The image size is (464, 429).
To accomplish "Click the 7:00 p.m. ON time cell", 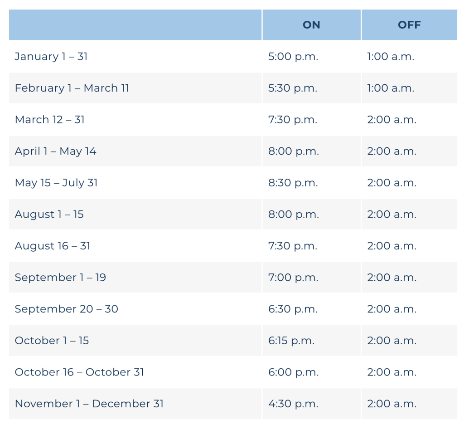I will point(293,277).
